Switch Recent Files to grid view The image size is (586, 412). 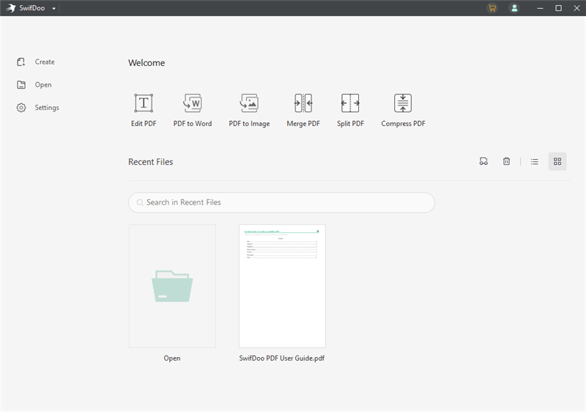(557, 161)
